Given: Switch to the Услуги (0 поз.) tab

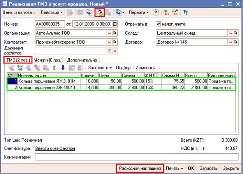Looking at the screenshot, I should [49, 60].
